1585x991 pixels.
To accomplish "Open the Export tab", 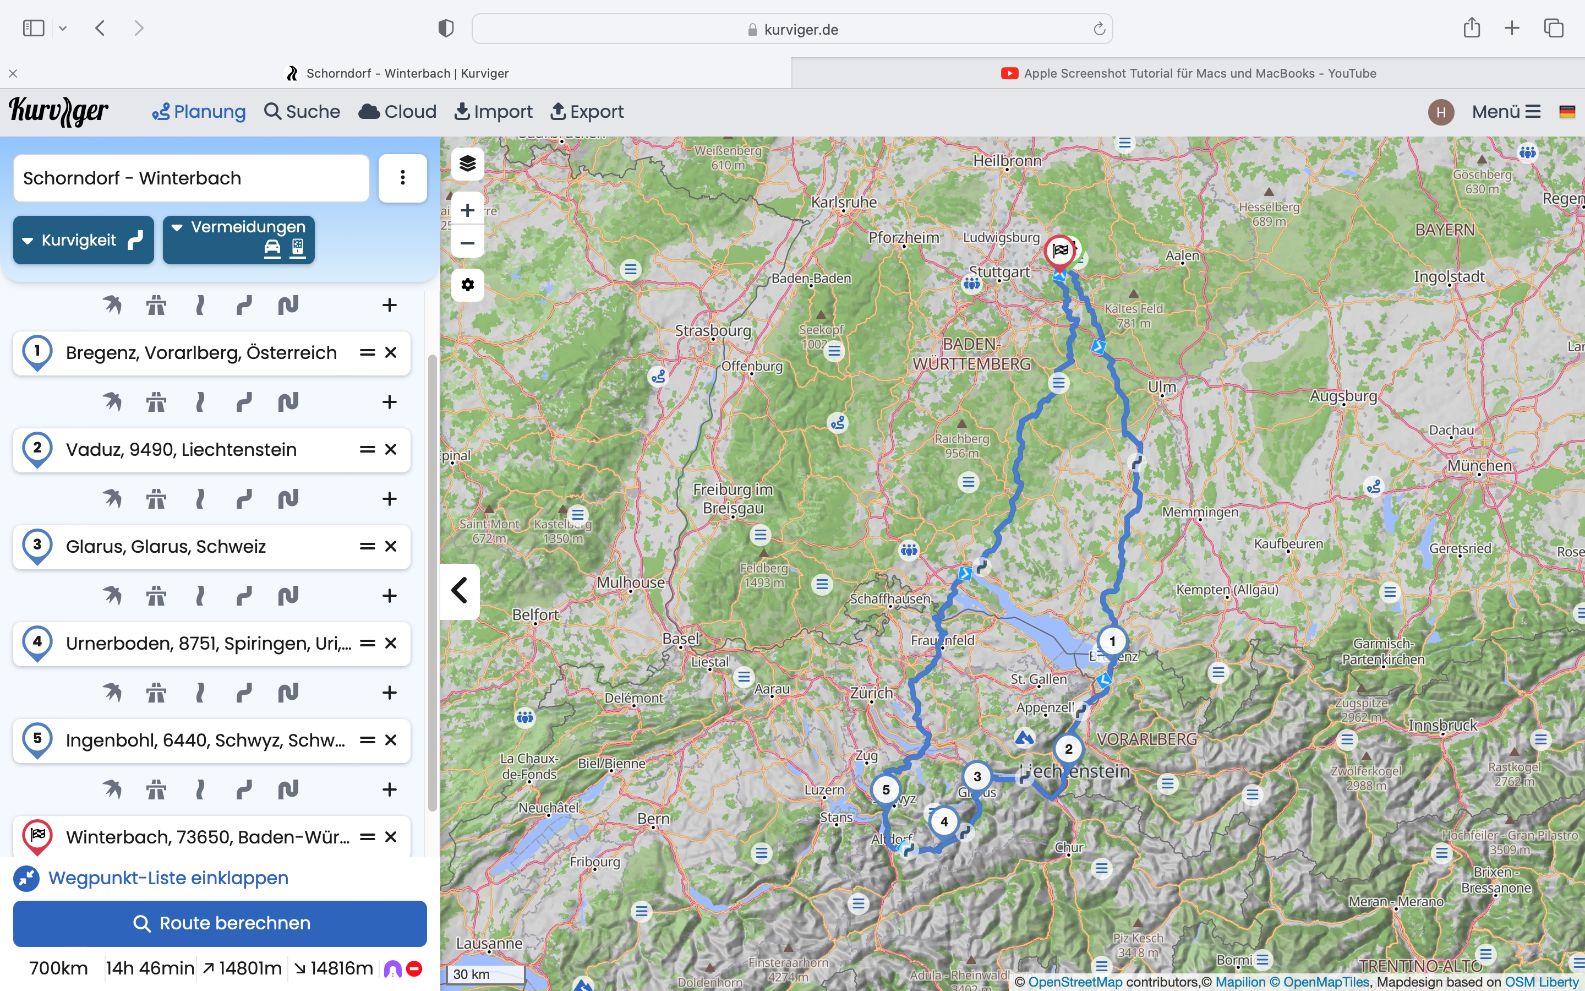I will coord(587,112).
